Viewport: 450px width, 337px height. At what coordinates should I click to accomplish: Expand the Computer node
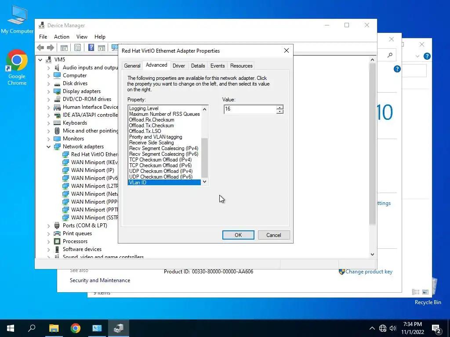click(x=48, y=75)
